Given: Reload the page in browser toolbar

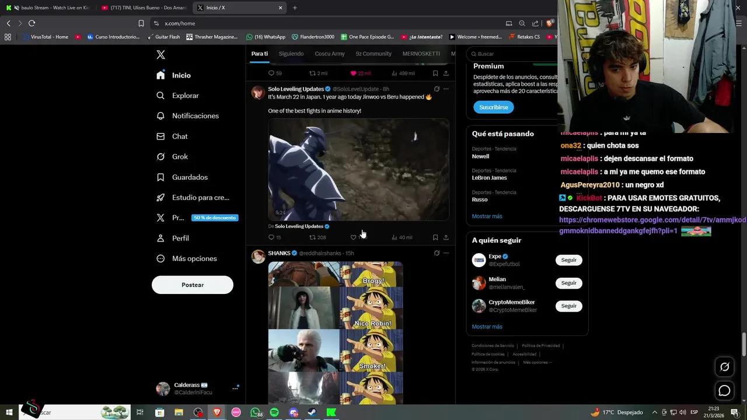Looking at the screenshot, I should click(x=32, y=23).
